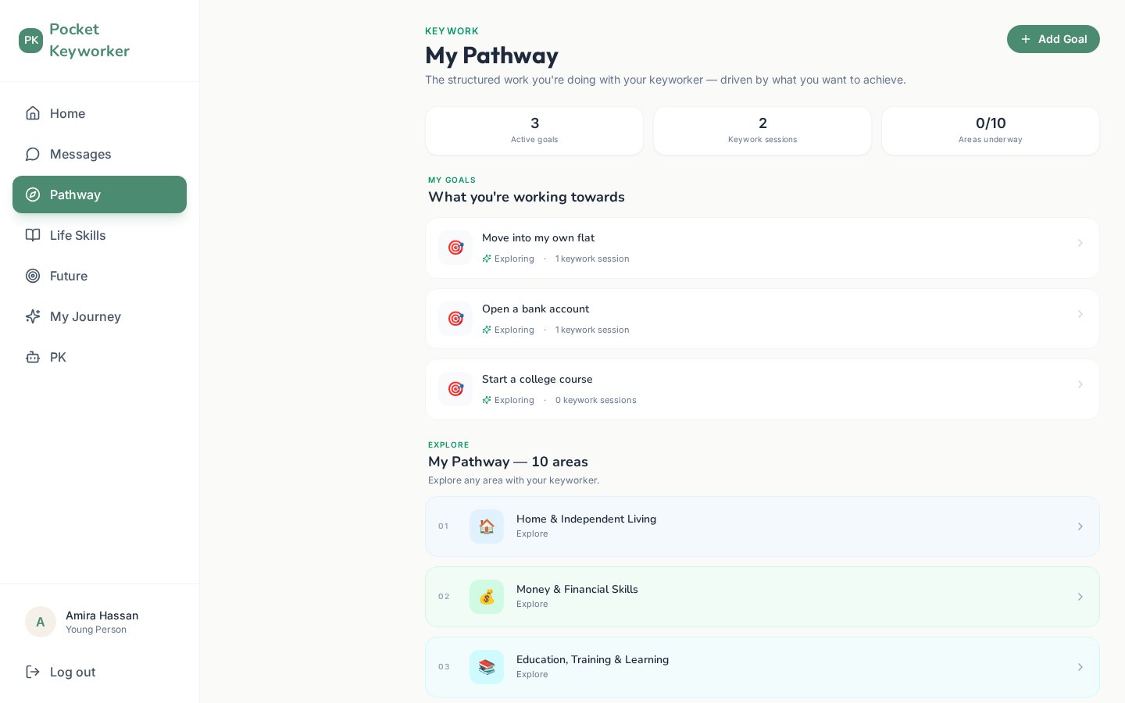This screenshot has height=703, width=1125.
Task: Click the books icon for Education, Training & Learning
Action: point(487,667)
